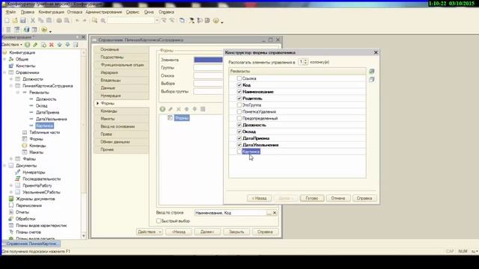Click the Move down arrow in the configuration panel

point(67,45)
